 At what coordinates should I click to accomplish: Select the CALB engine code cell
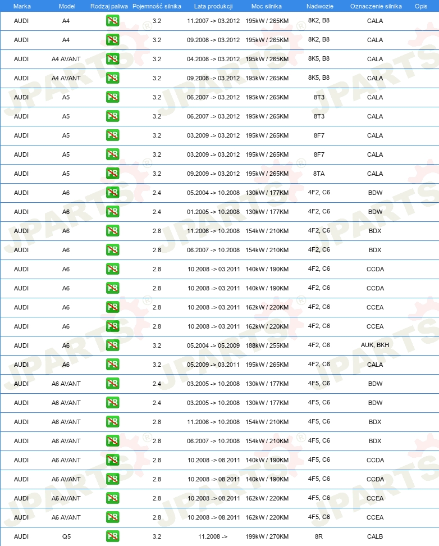click(375, 536)
